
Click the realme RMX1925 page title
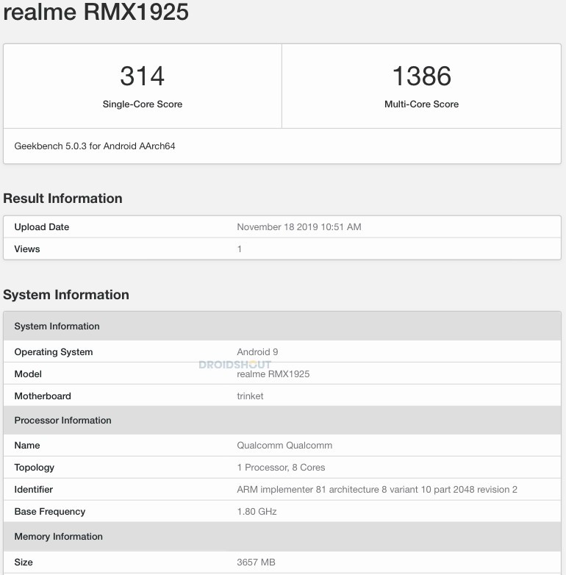pyautogui.click(x=96, y=12)
